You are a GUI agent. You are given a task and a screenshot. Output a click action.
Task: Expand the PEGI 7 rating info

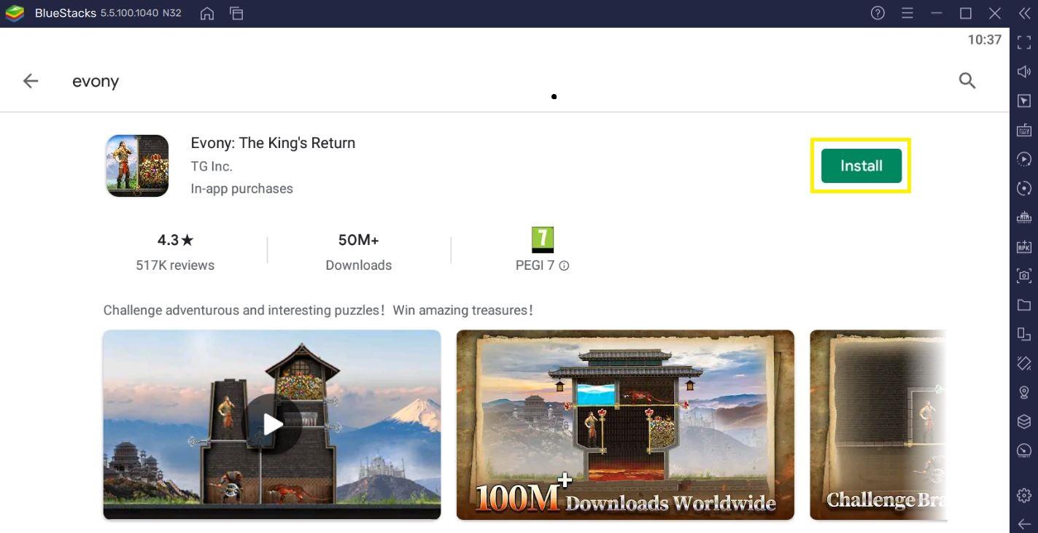563,265
